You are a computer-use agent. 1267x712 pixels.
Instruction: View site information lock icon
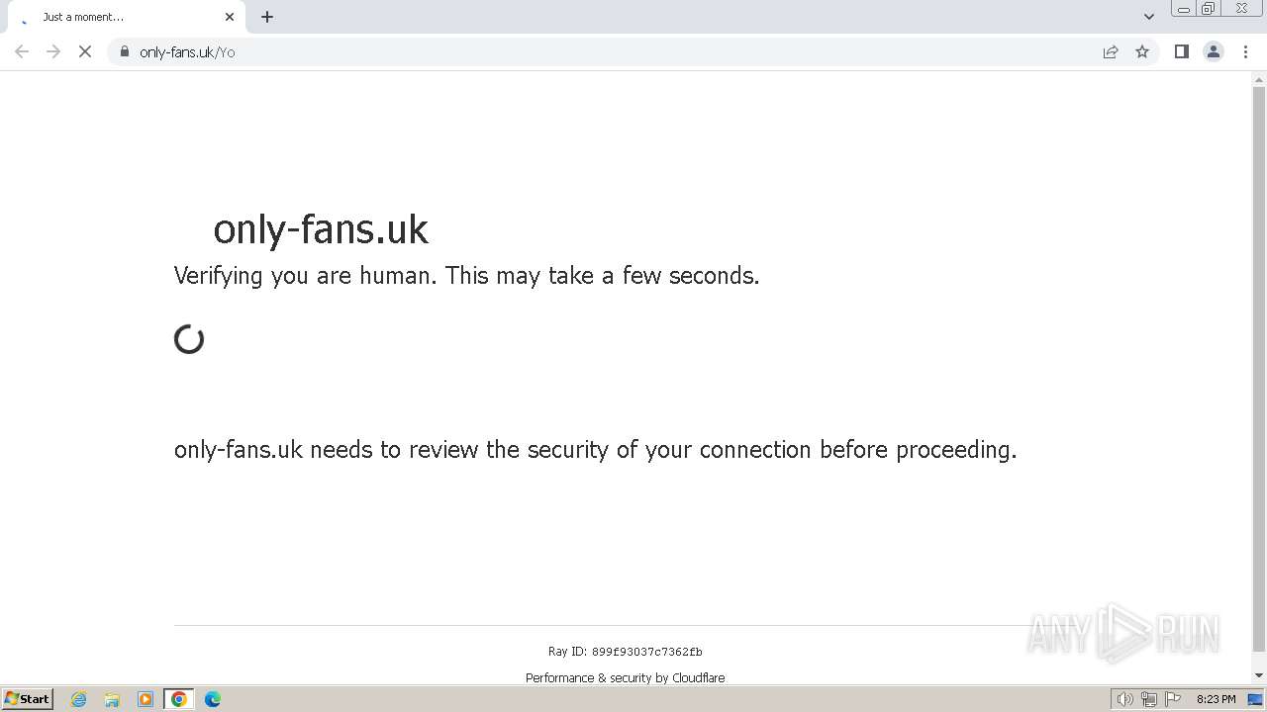(125, 52)
